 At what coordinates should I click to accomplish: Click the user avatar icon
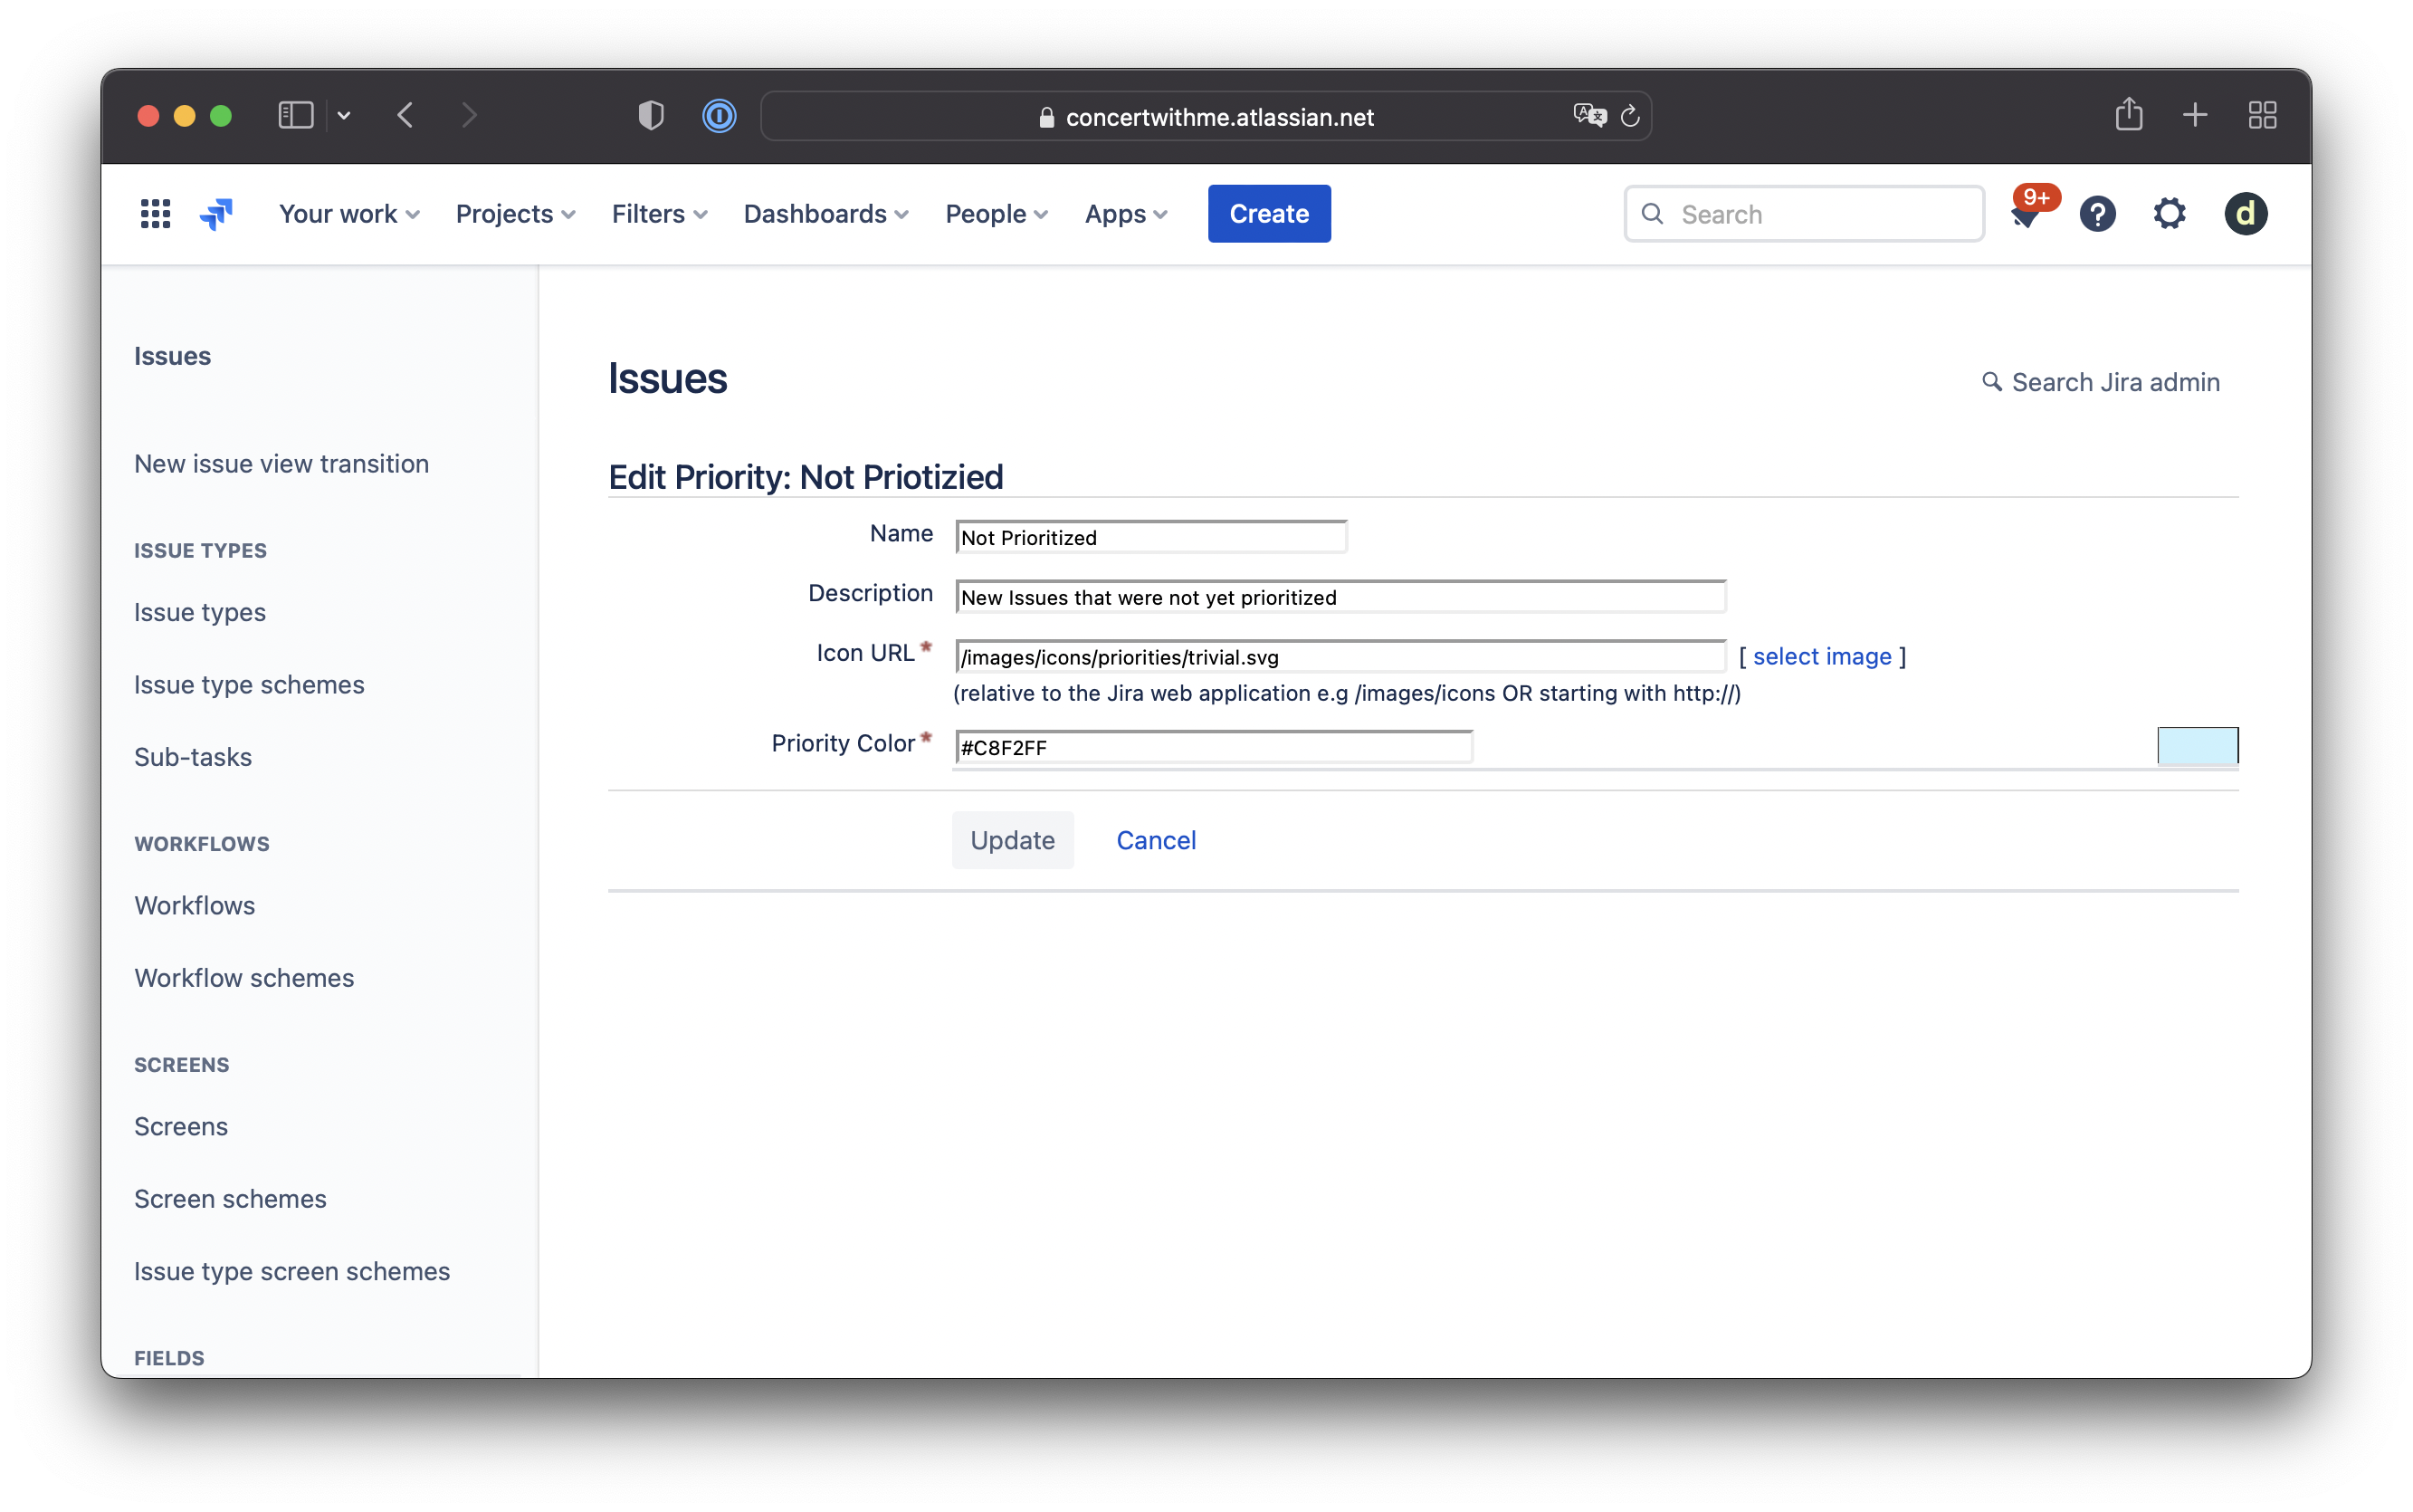click(2247, 213)
